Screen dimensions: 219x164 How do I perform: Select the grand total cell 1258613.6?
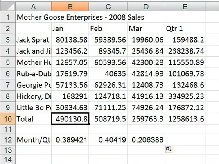(x=185, y=119)
